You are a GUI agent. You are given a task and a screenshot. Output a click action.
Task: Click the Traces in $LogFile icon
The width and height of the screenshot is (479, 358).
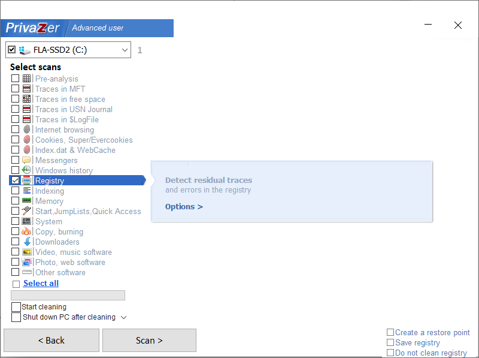(x=26, y=119)
